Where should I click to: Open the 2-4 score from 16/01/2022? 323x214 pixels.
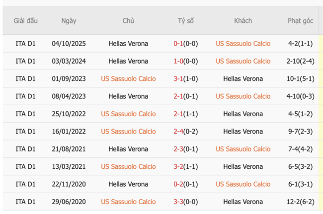178,132
